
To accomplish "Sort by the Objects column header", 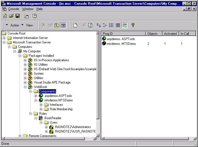I will coord(154,34).
